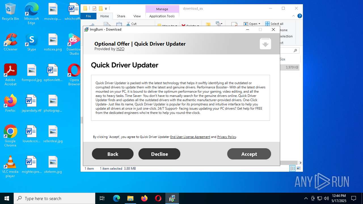Click horizontal scrollbar right arrow in Explorer
The width and height of the screenshot is (363, 204).
coord(300,163)
